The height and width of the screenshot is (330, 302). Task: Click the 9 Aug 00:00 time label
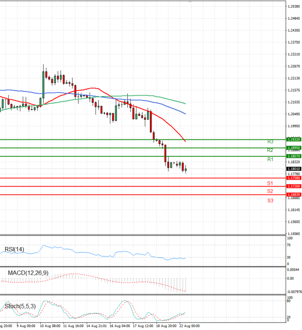[26, 326]
